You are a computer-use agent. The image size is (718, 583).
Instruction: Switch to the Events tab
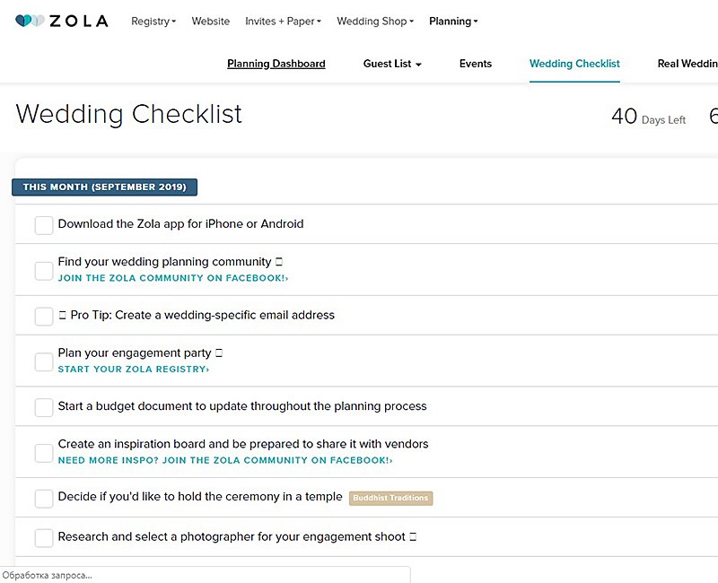pyautogui.click(x=476, y=64)
